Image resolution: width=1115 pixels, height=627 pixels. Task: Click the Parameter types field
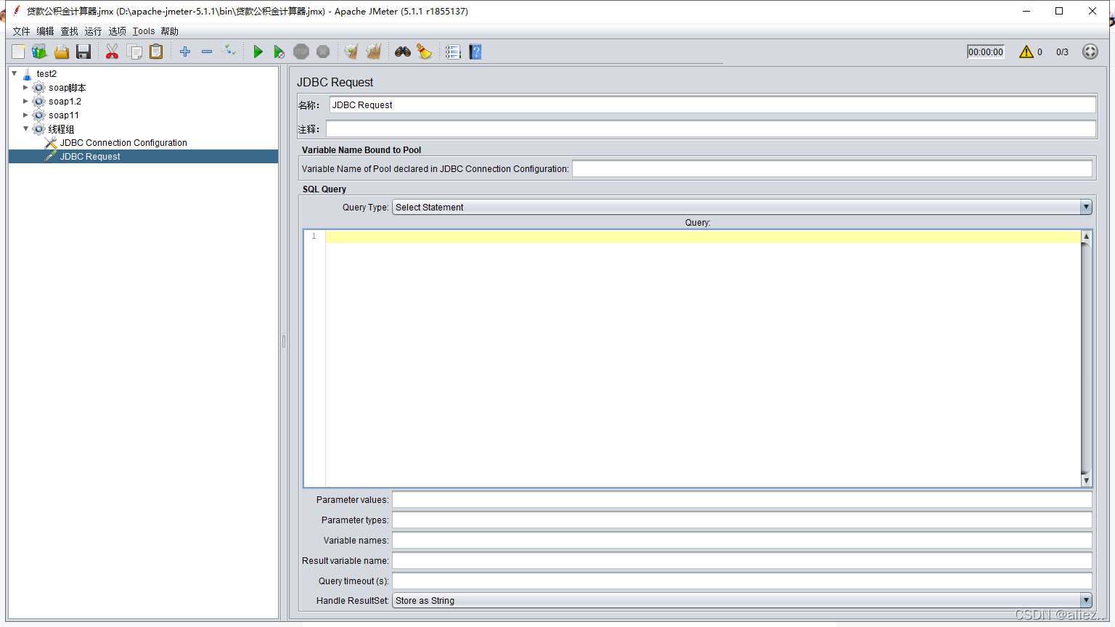tap(742, 520)
